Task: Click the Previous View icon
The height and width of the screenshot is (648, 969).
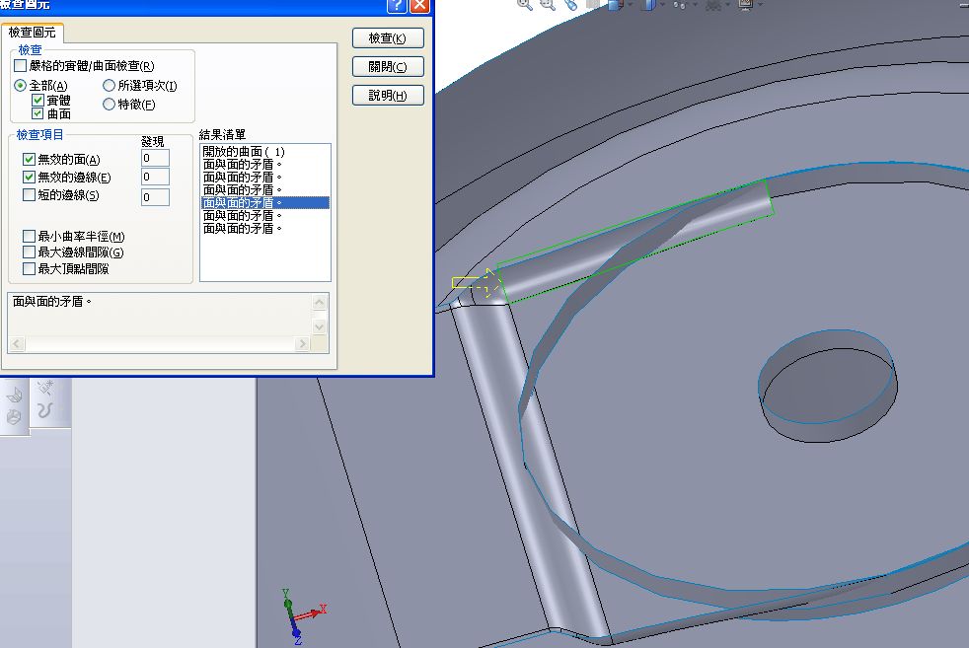Action: 570,4
